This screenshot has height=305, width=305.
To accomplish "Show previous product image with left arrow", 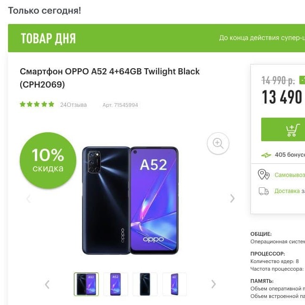I will 28,199.
